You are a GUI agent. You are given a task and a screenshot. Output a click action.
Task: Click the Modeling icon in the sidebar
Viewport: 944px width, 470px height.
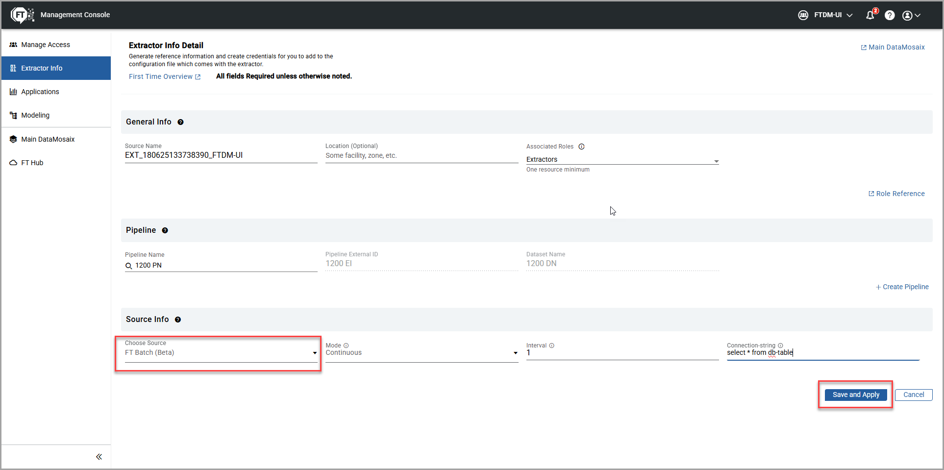point(13,115)
